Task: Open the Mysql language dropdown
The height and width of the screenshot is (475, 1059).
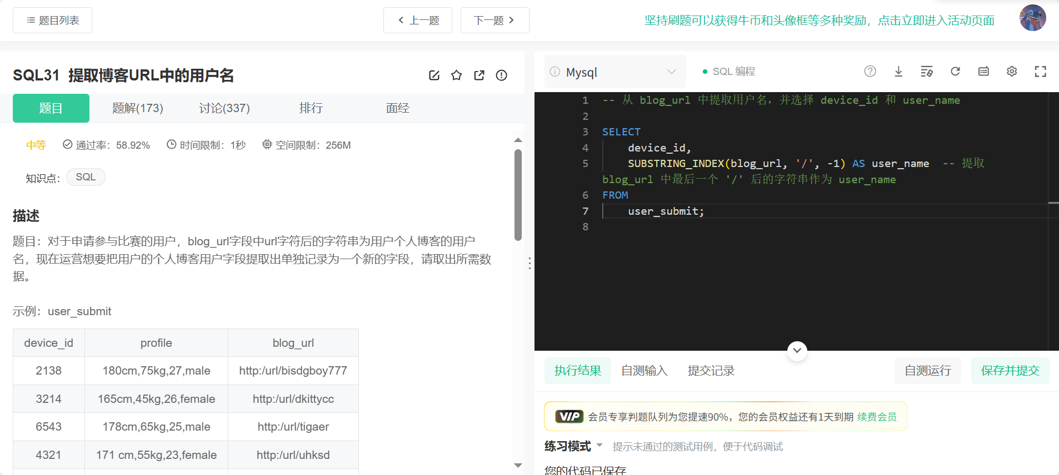Action: 615,72
